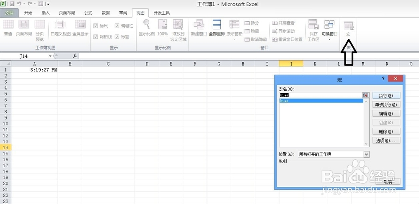
Task: Click the formula bar input area
Action: pyautogui.click(x=248, y=56)
